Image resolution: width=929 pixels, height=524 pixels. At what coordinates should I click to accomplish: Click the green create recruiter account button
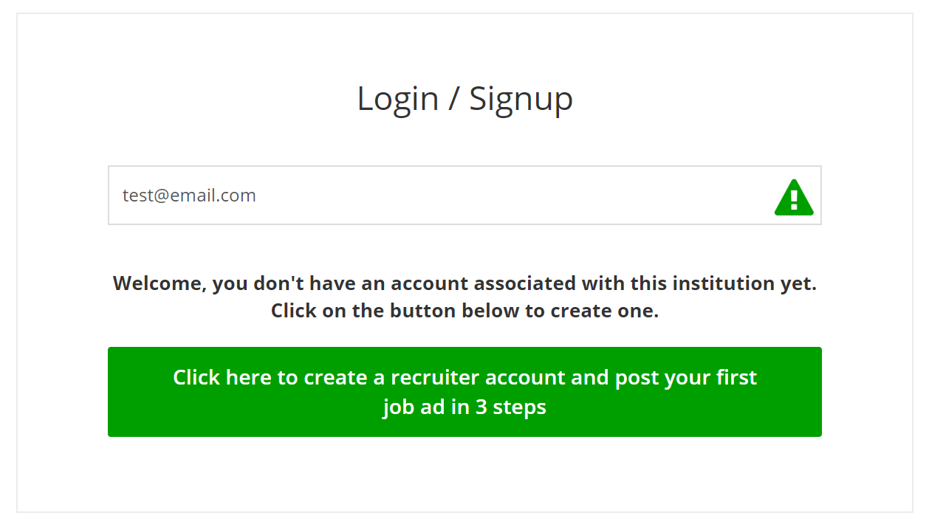[464, 392]
